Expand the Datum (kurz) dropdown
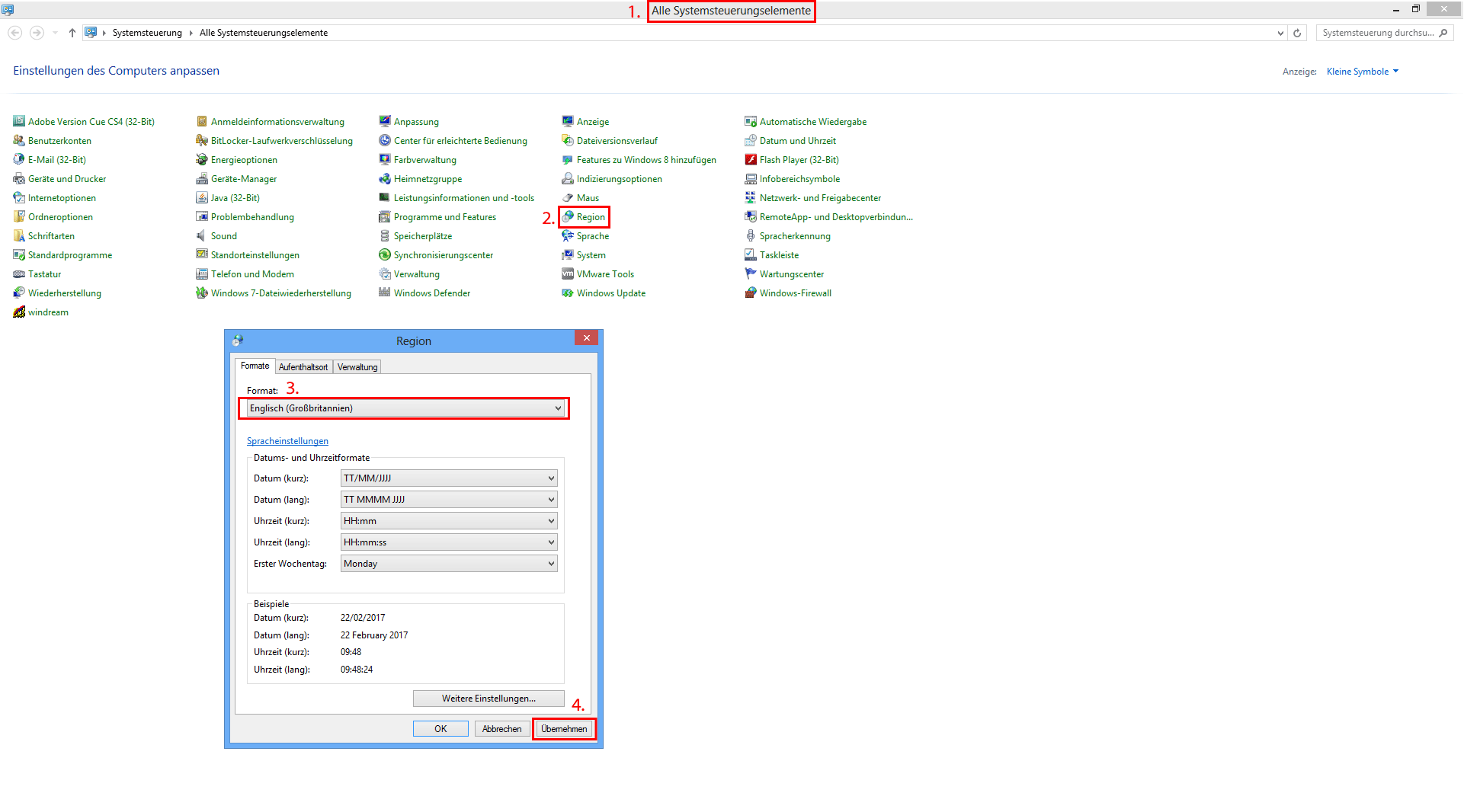 (448, 478)
